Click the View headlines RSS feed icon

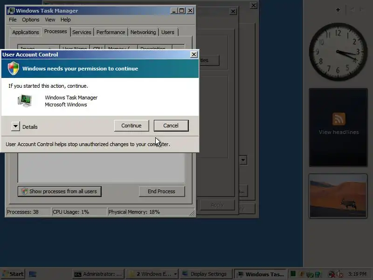(x=339, y=119)
